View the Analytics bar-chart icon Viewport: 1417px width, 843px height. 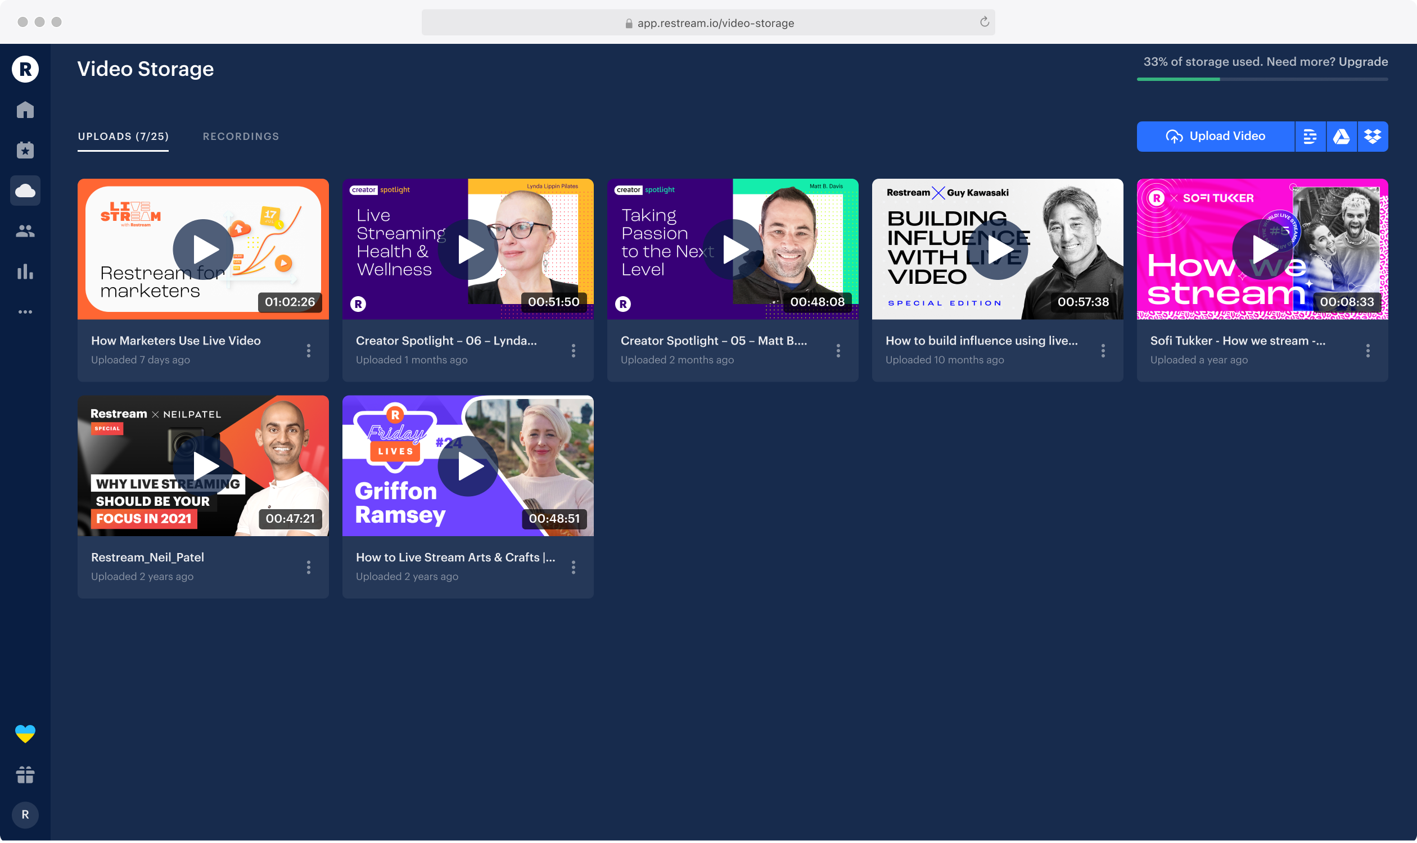tap(25, 271)
